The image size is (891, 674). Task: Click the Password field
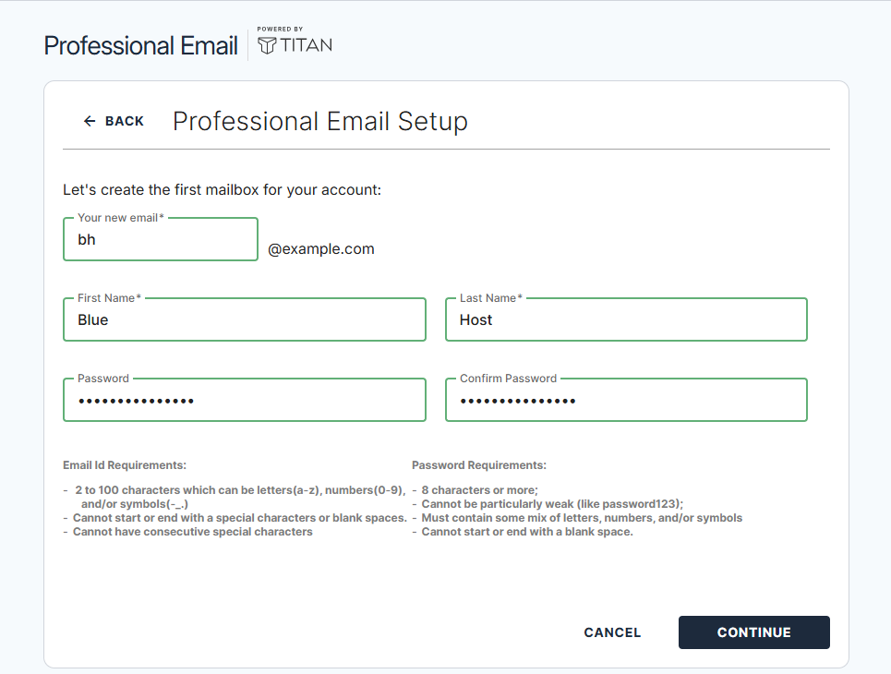[x=244, y=400]
